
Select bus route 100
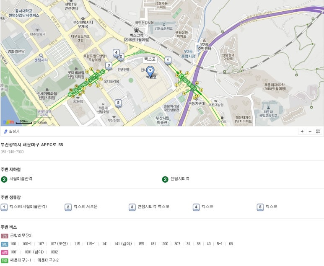pyautogui.click(x=13, y=244)
